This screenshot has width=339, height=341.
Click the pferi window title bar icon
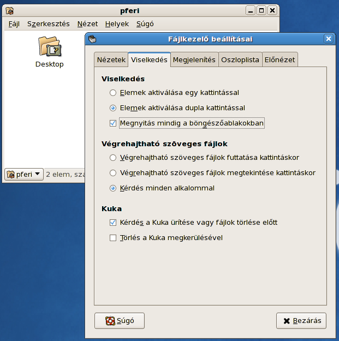pos(9,10)
